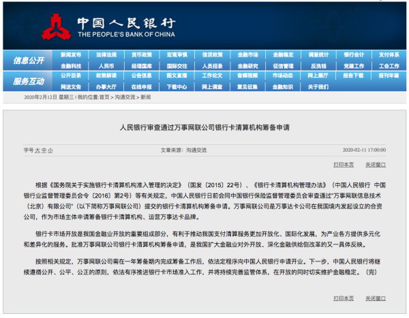The image size is (409, 318).
Task: Open the 法律法规 menu item
Action: point(106,54)
